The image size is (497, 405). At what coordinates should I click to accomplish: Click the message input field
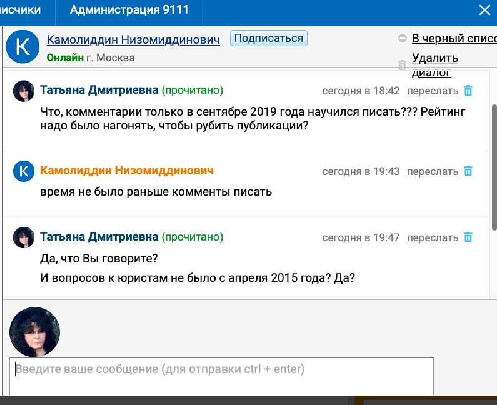point(221,375)
